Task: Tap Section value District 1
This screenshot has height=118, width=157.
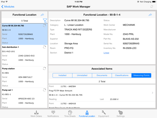Action: [69, 53]
